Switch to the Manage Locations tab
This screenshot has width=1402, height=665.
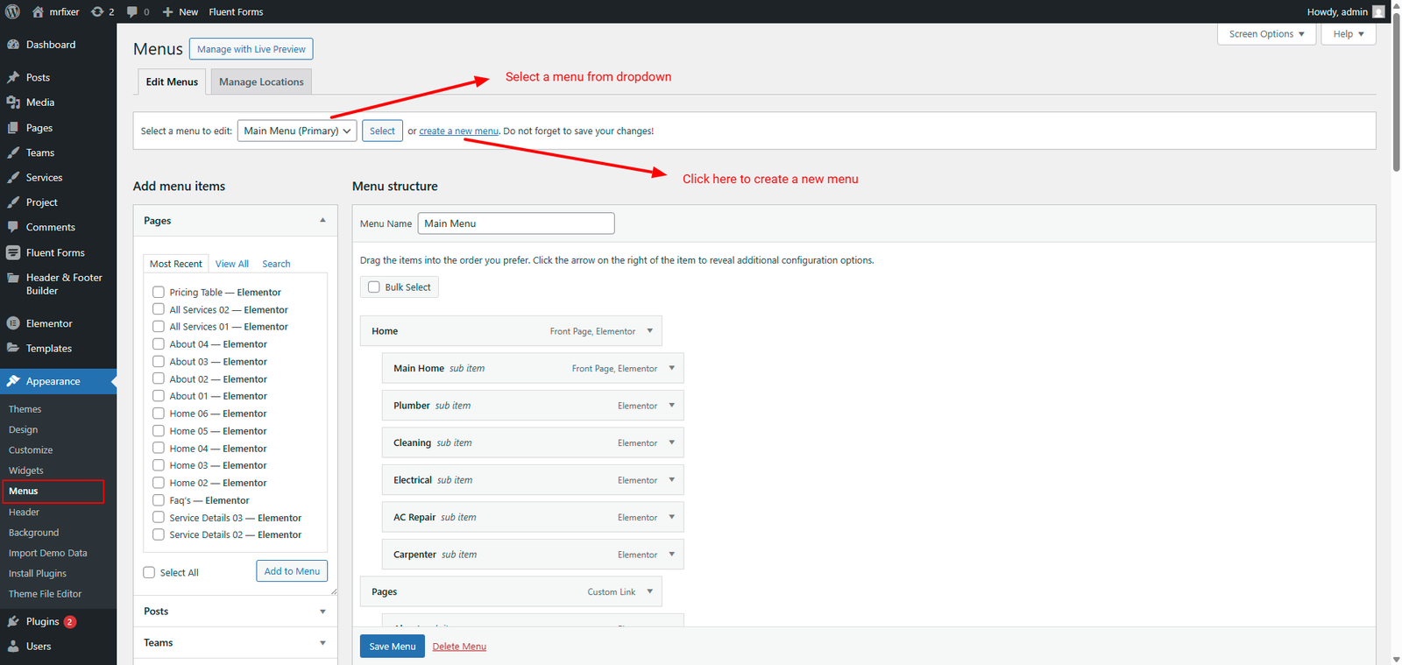pos(261,81)
